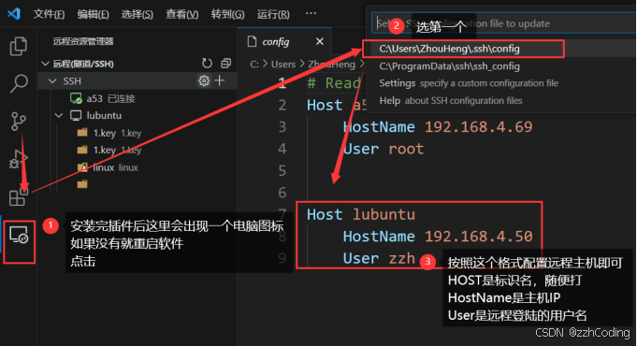Click the SSH configuration file input box
This screenshot has width=637, height=346.
[x=504, y=23]
